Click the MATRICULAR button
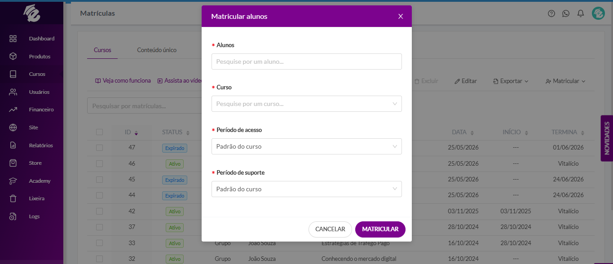 [x=380, y=229]
